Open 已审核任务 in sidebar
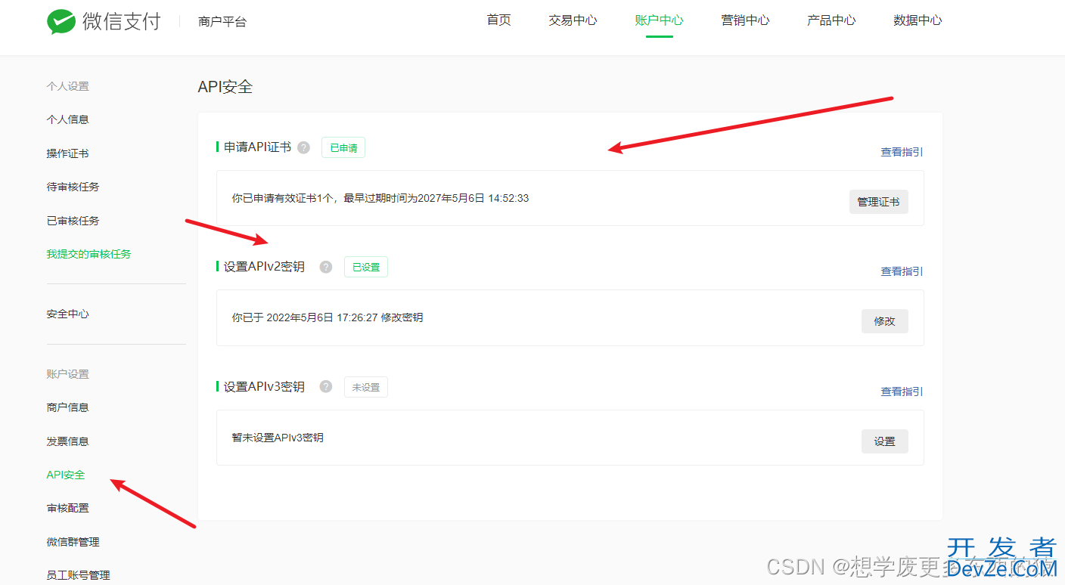This screenshot has height=585, width=1065. tap(73, 221)
